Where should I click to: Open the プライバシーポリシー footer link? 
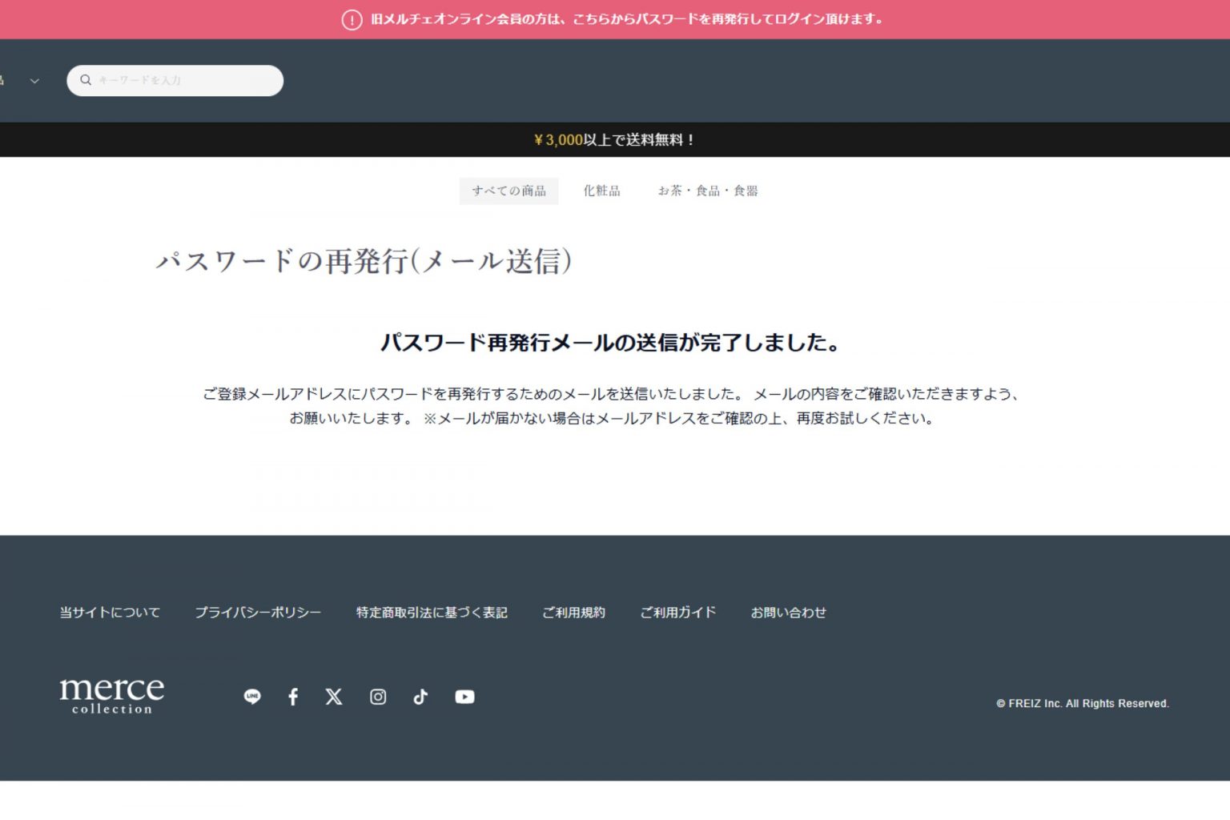(x=258, y=613)
